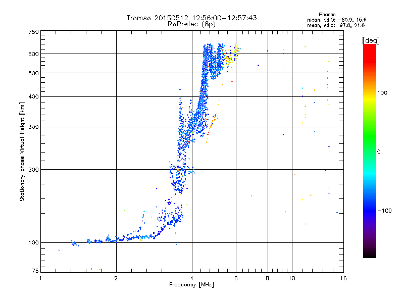Click the phase colorbar gradient

click(370, 150)
